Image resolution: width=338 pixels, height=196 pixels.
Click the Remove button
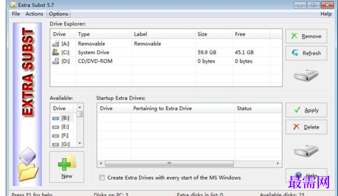click(x=306, y=36)
